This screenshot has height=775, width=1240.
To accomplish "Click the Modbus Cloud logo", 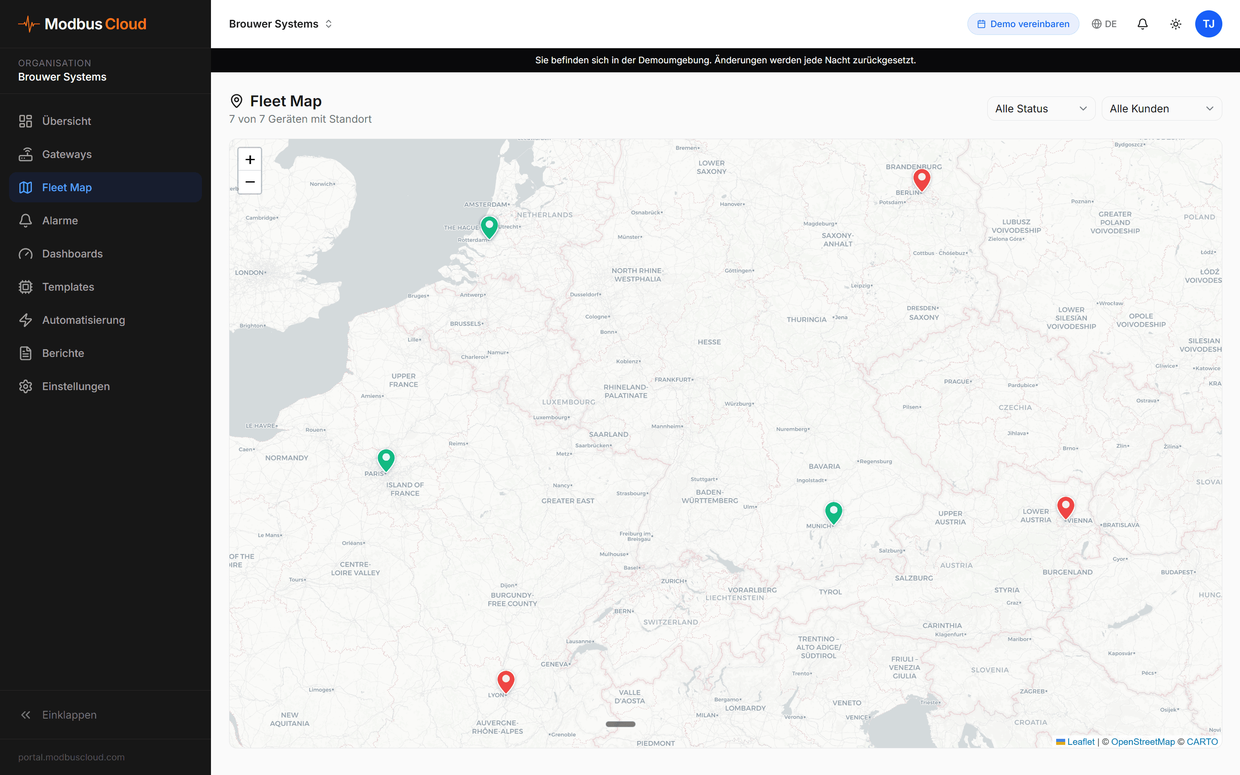I will (x=82, y=24).
